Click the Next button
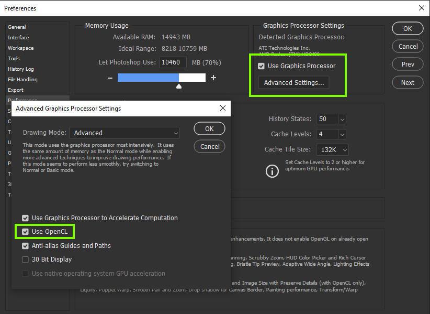 408,82
